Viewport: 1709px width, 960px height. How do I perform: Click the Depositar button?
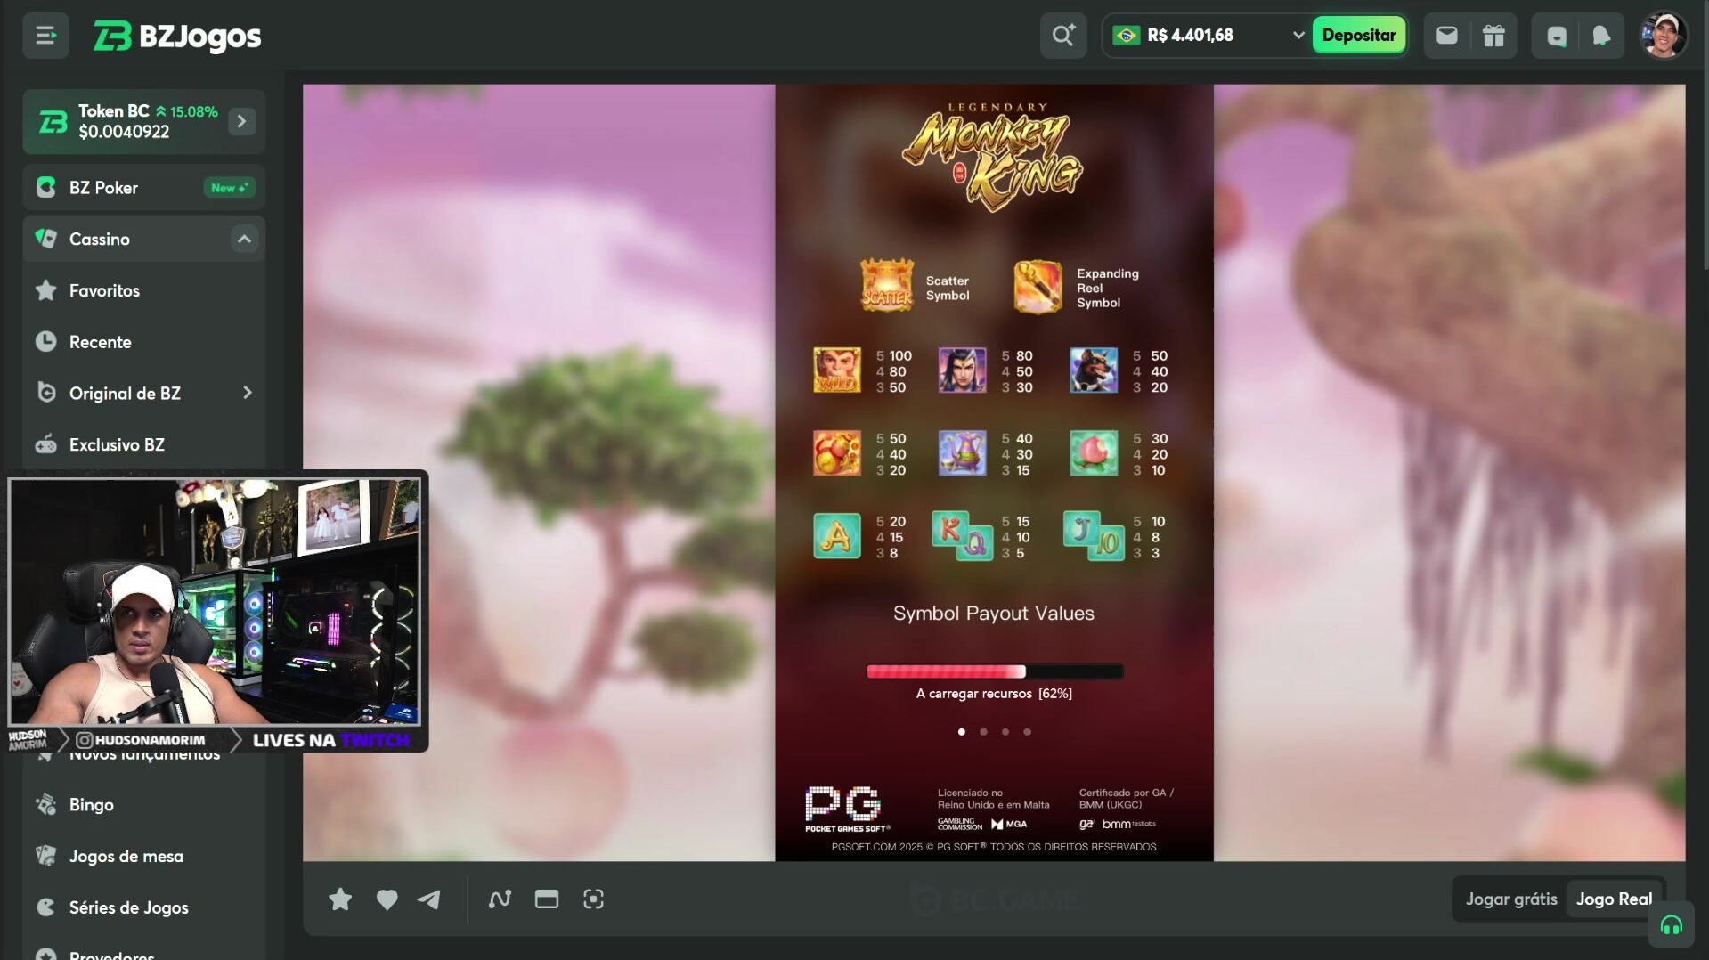(x=1358, y=36)
